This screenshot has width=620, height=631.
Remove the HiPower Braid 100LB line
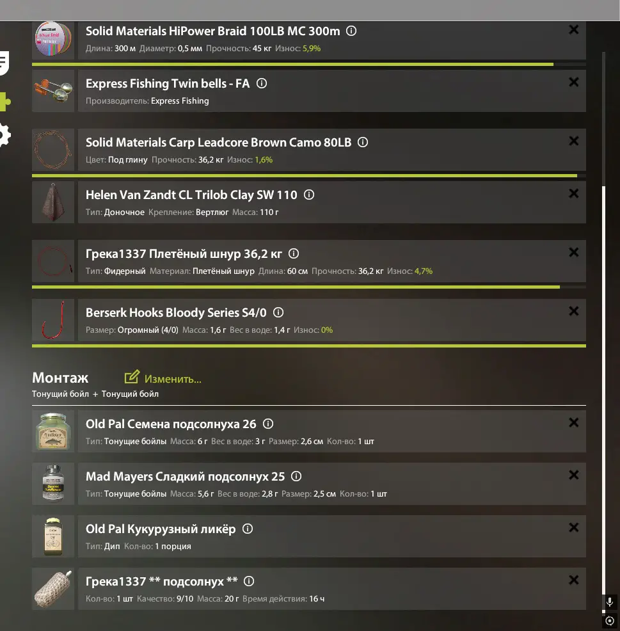(x=574, y=29)
